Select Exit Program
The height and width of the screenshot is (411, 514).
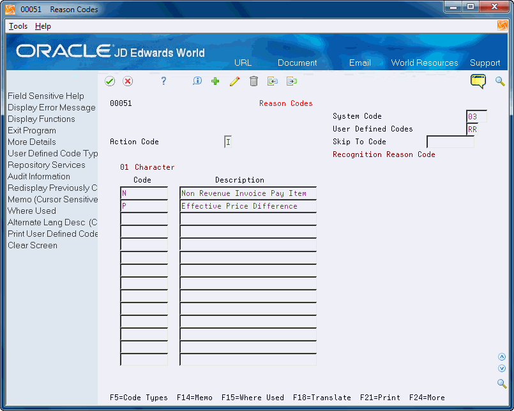click(32, 130)
